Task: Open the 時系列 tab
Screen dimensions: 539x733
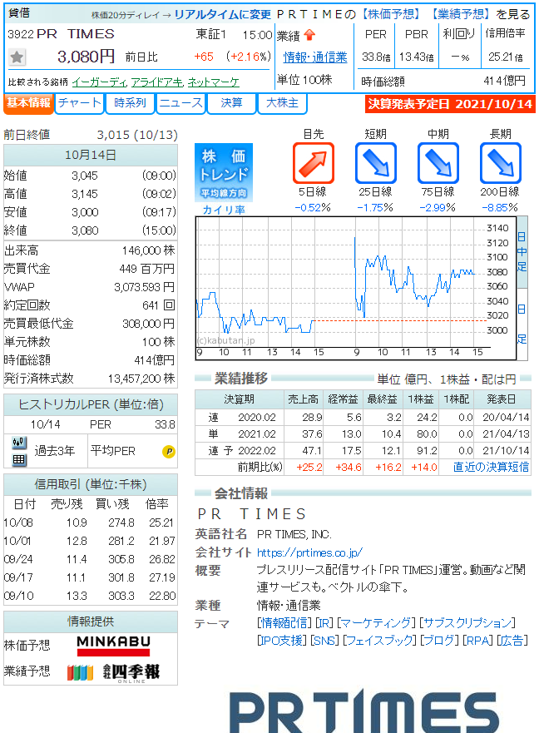Action: [130, 103]
